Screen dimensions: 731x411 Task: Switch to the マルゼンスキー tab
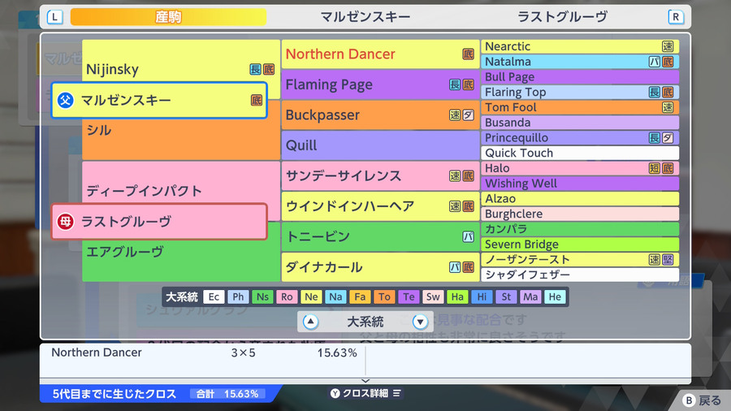365,17
